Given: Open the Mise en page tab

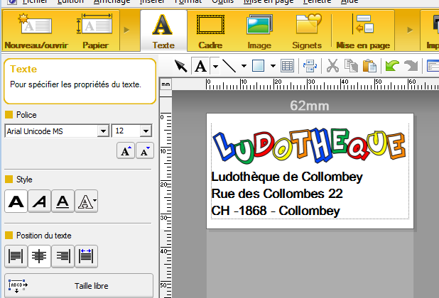Looking at the screenshot, I should 363,31.
